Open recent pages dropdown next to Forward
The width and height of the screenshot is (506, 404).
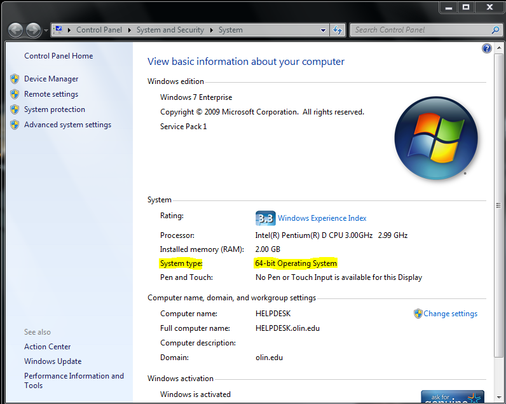[46, 31]
